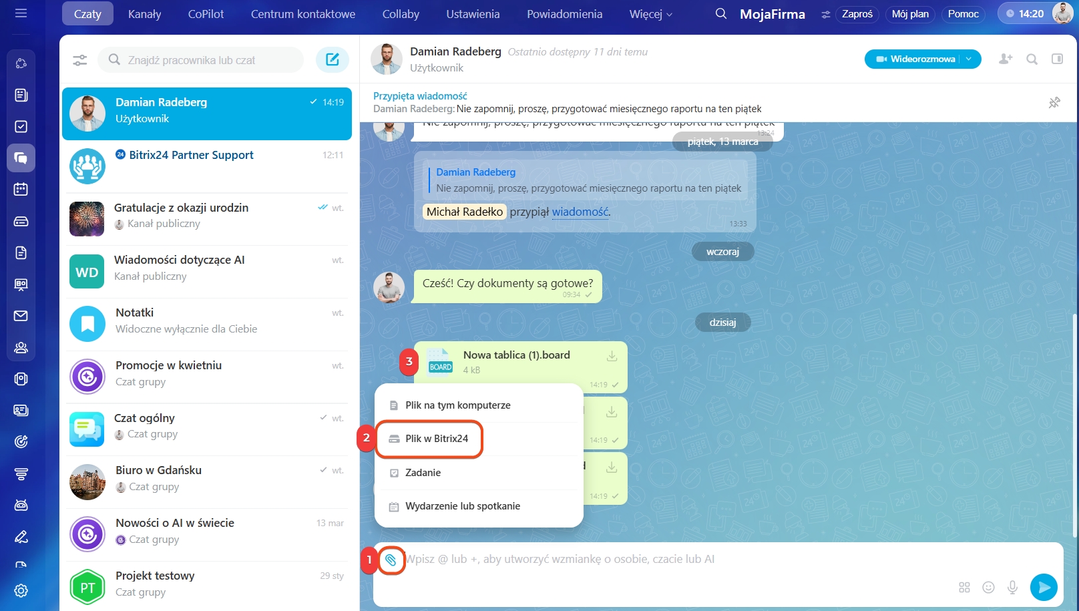This screenshot has height=611, width=1079.
Task: Open the sliders icon next to MojaFirma
Action: 826,15
